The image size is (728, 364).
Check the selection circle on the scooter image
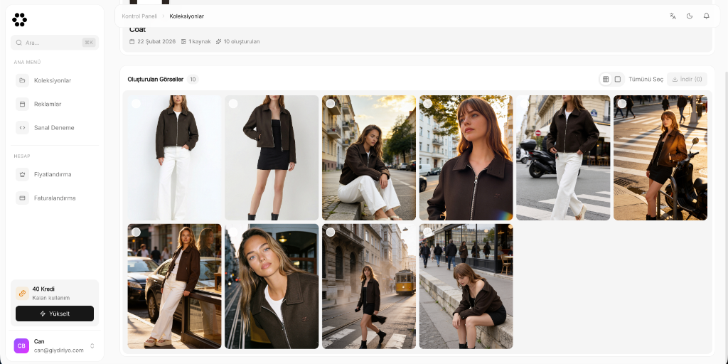coord(622,104)
